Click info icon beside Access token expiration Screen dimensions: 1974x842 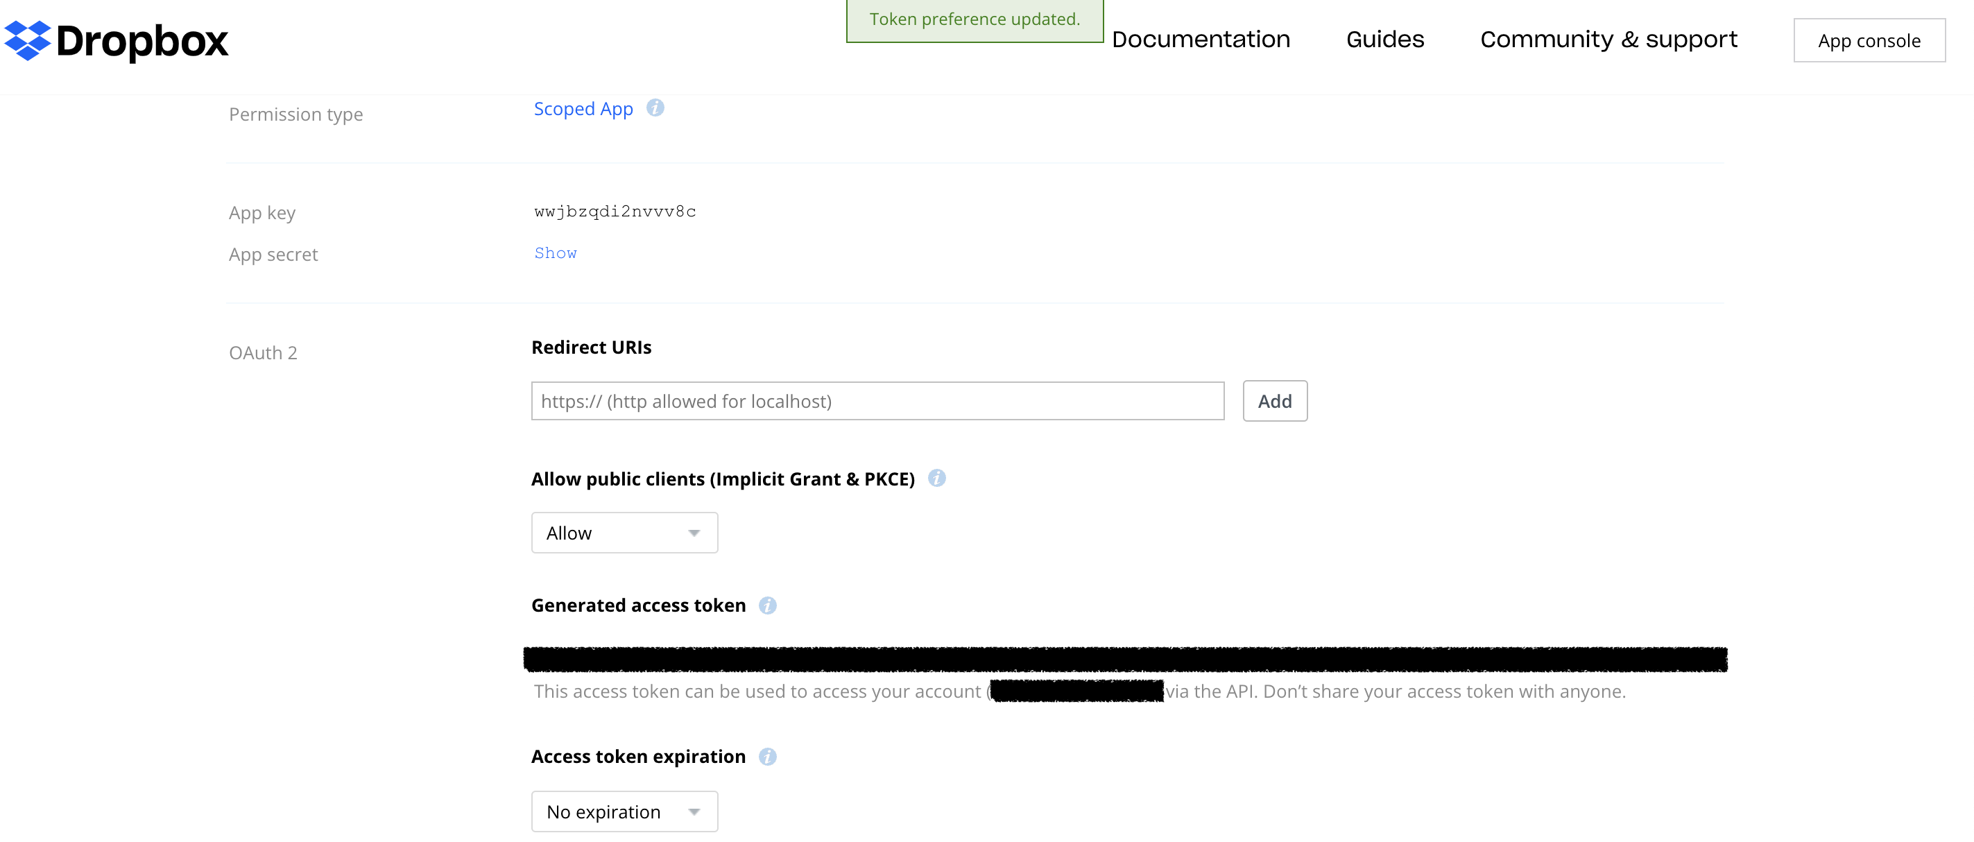(x=767, y=756)
